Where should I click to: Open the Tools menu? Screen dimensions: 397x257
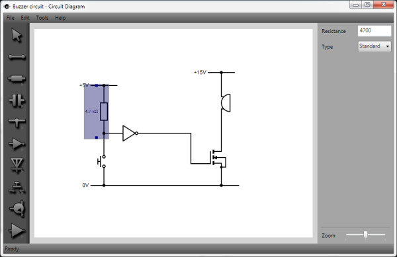(x=42, y=18)
